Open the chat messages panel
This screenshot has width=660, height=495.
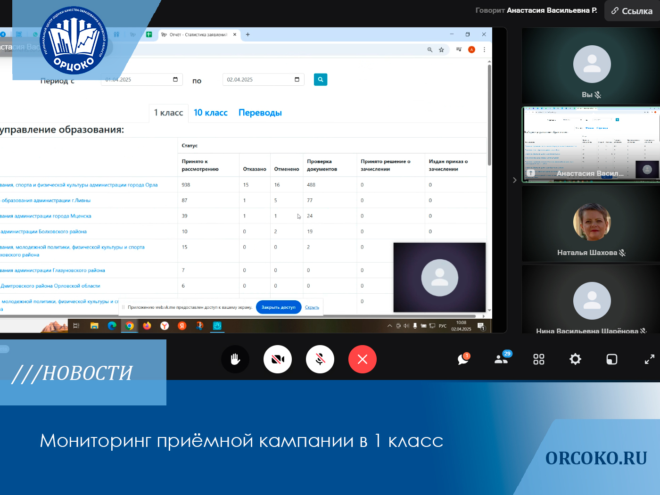(x=463, y=359)
